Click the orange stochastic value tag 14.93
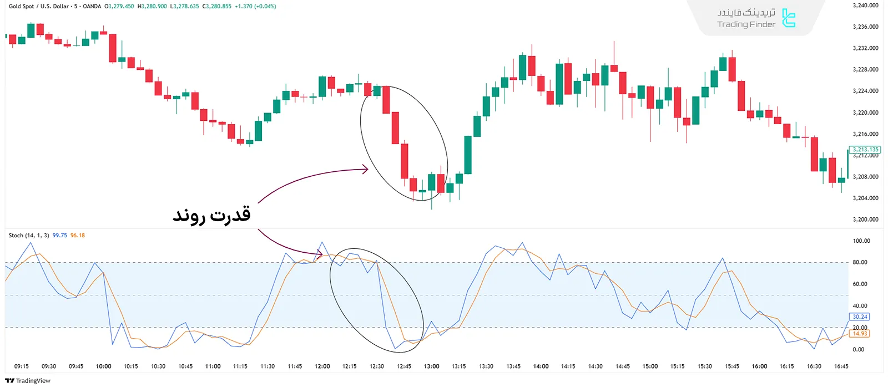Image resolution: width=888 pixels, height=388 pixels. 860,334
